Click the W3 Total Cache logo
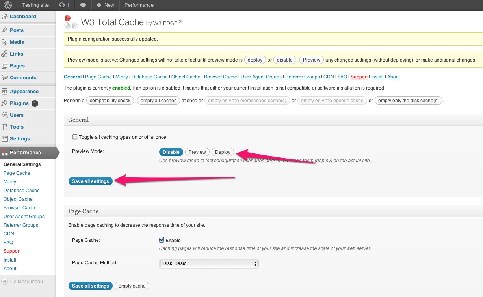 pyautogui.click(x=71, y=22)
